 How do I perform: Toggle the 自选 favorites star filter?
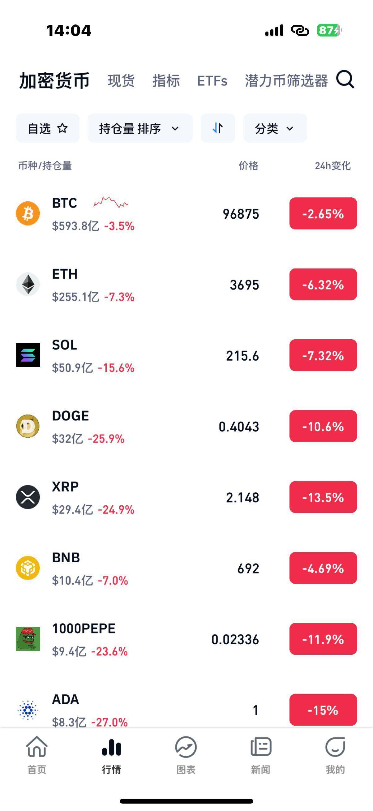pos(48,128)
